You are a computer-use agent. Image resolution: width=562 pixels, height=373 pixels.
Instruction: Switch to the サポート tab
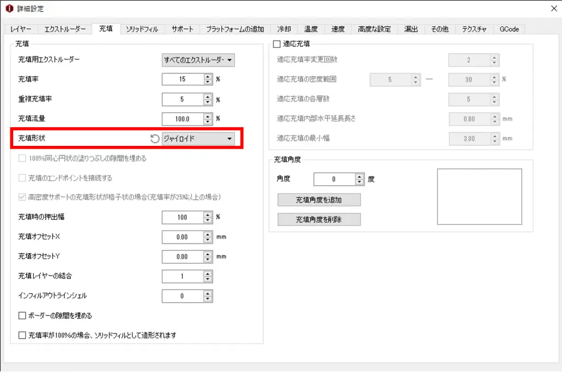click(182, 29)
